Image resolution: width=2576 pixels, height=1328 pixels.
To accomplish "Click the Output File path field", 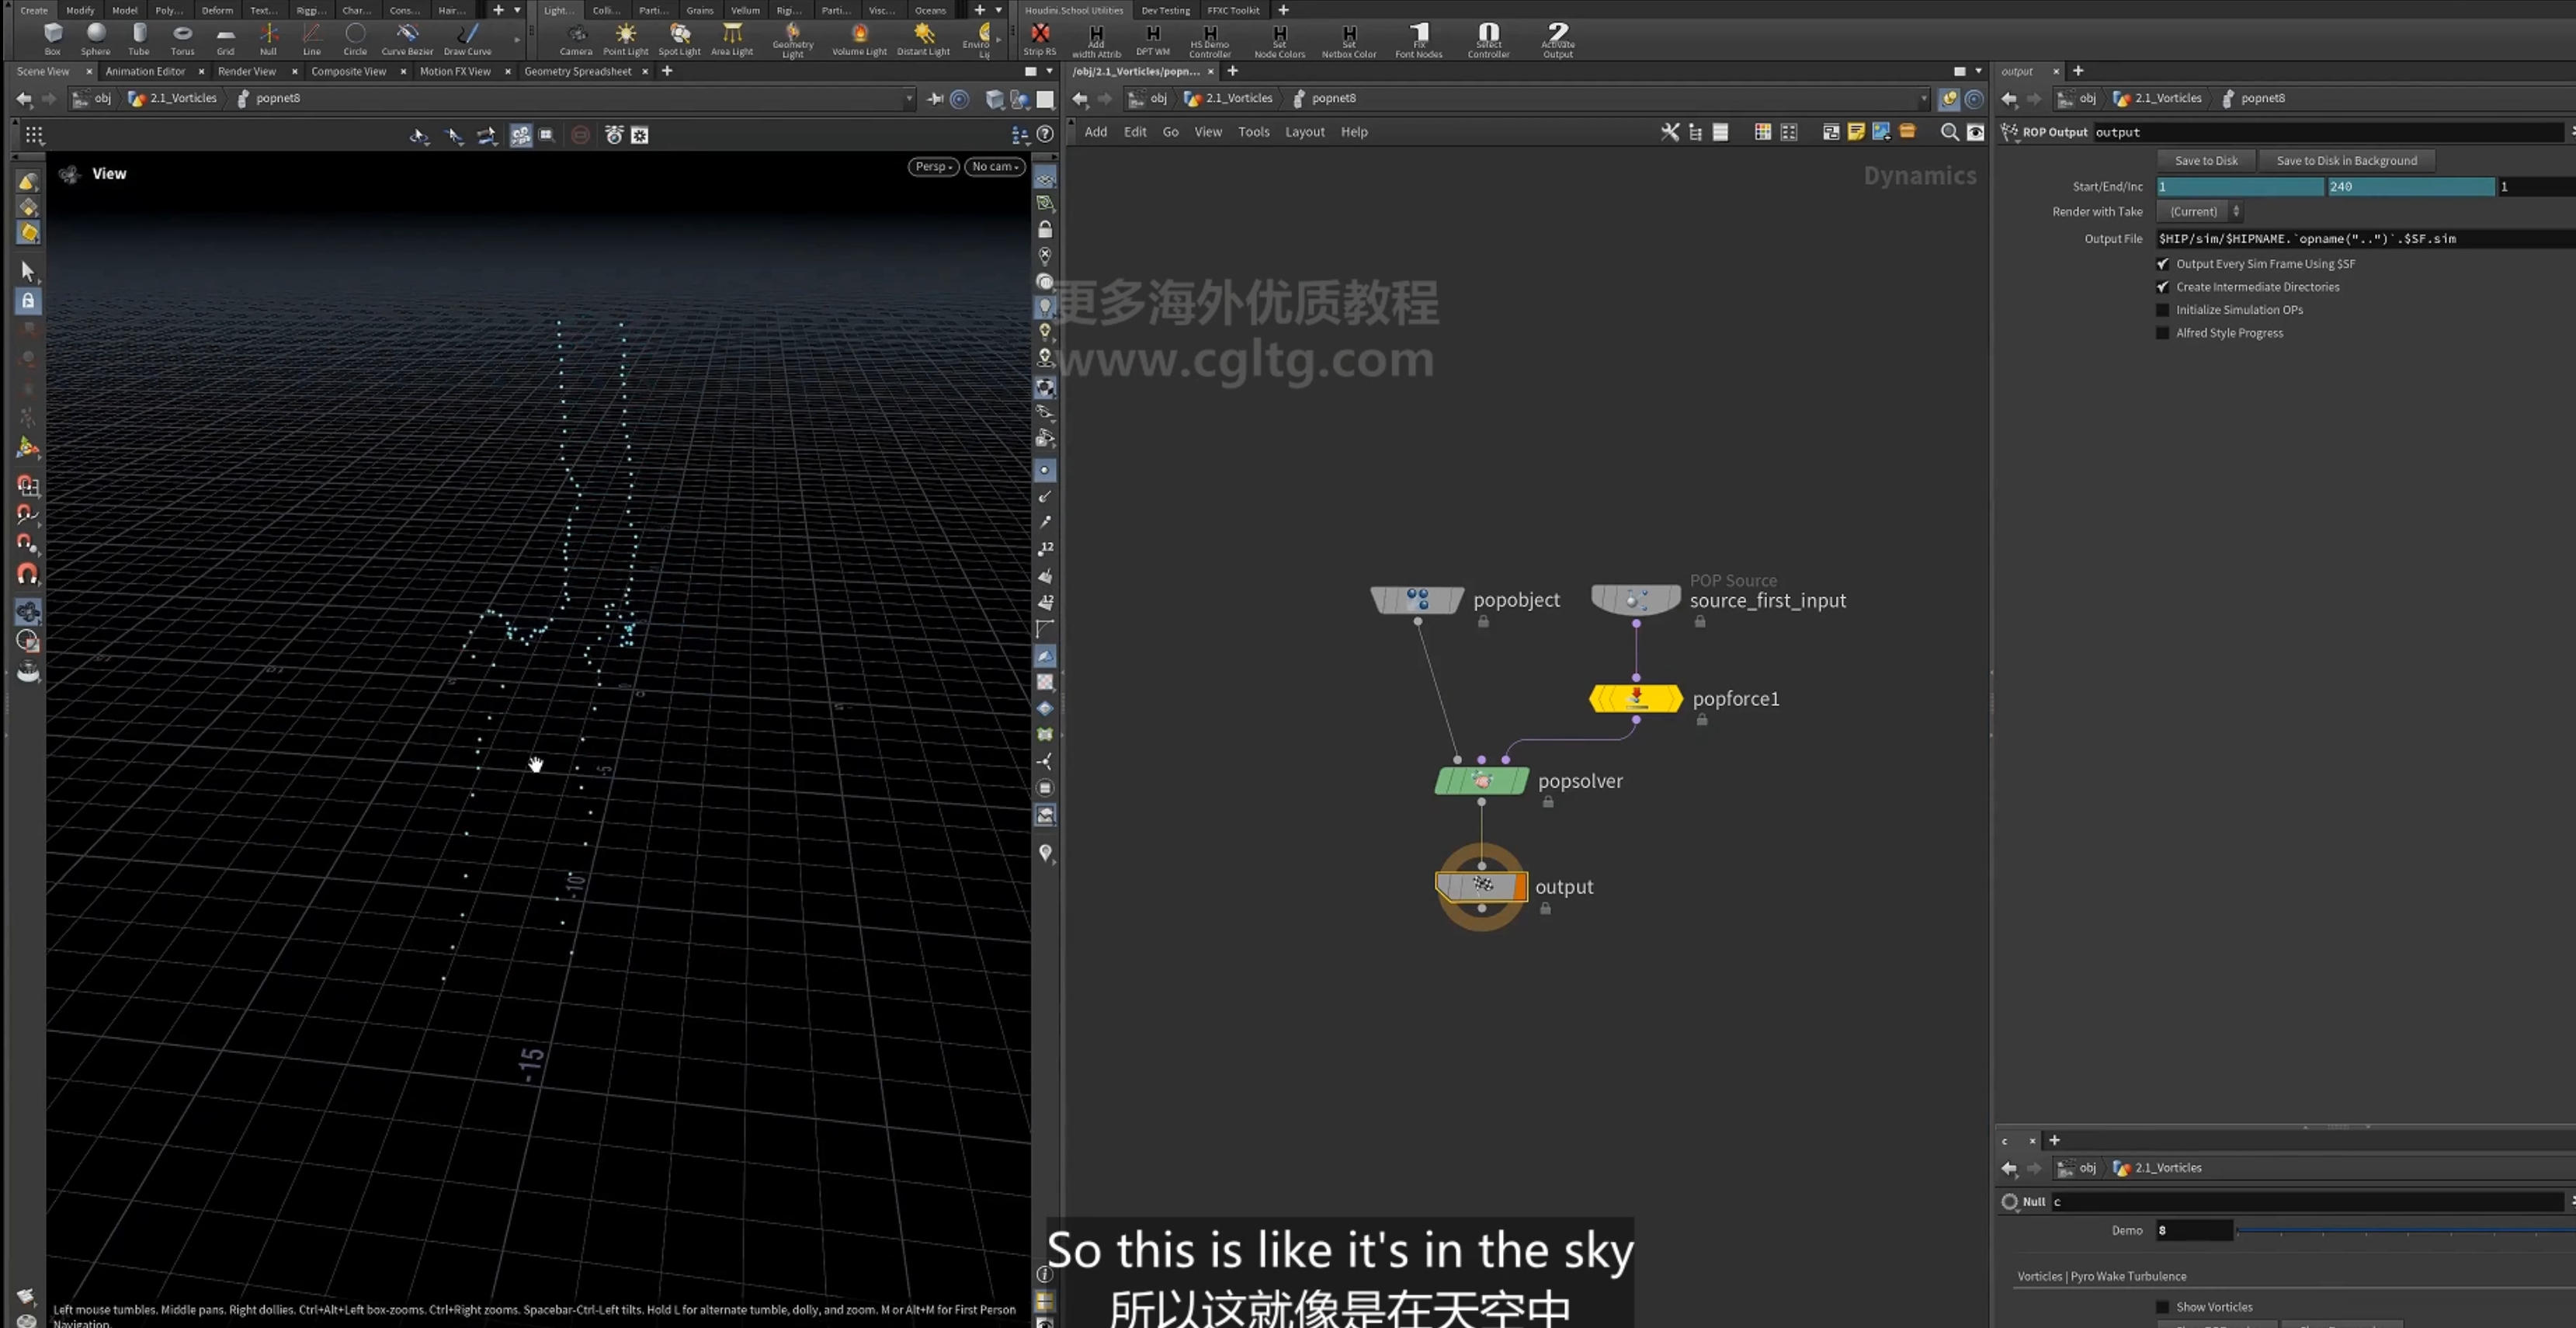I will [x=2365, y=239].
